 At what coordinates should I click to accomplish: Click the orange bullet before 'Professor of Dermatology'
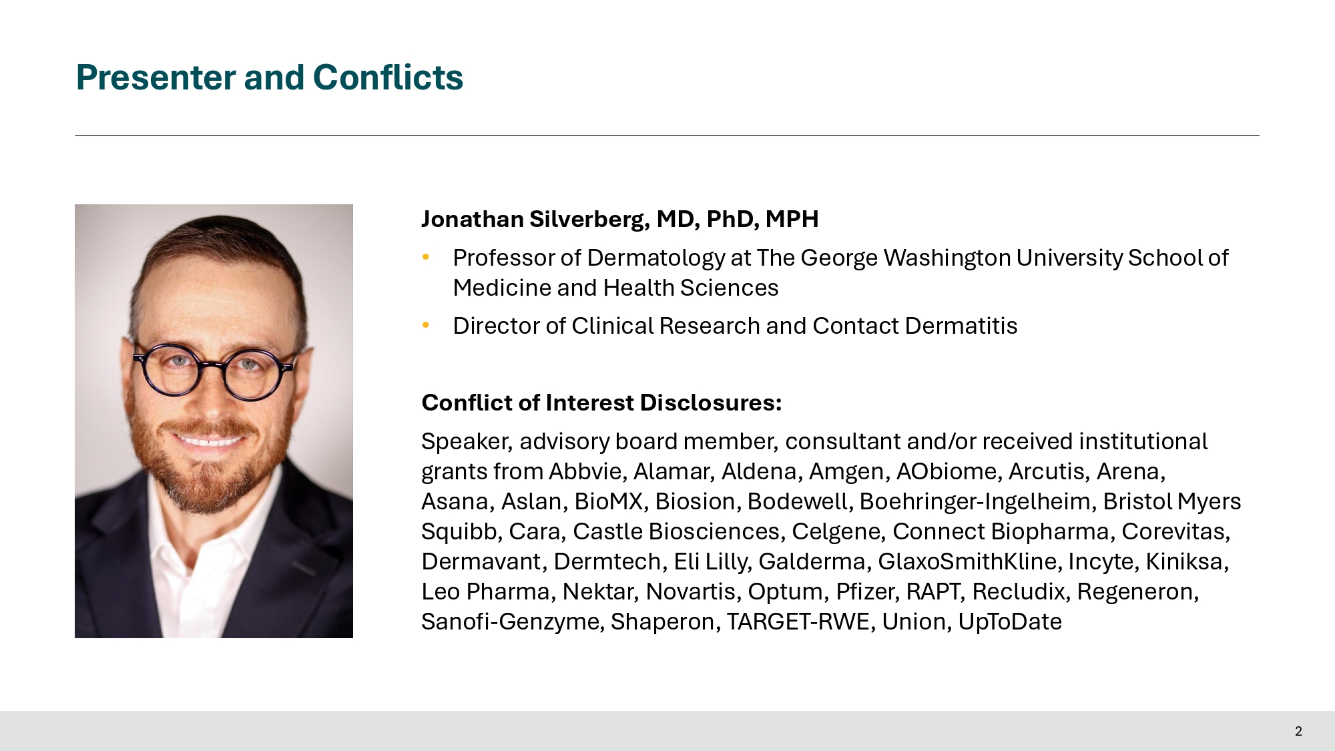(426, 257)
